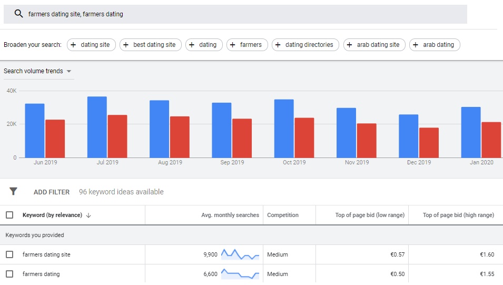The width and height of the screenshot is (503, 285).
Task: Open the Search volume trends dropdown
Action: point(38,71)
